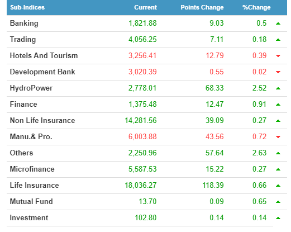Select the Non Life Insurance label
The image size is (291, 232).
coord(42,120)
